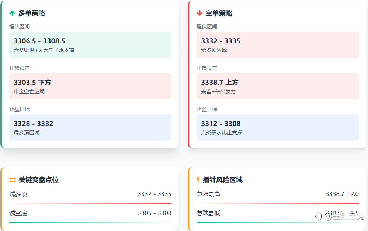Click the lightning bolt icon beside 插针风险区域
This screenshot has height=231, width=368.
198,180
